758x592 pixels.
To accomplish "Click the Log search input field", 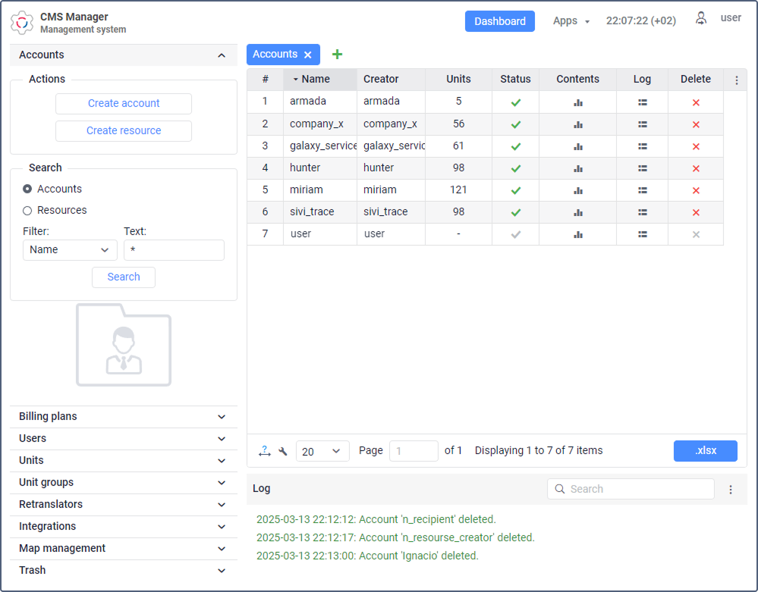I will click(x=631, y=489).
